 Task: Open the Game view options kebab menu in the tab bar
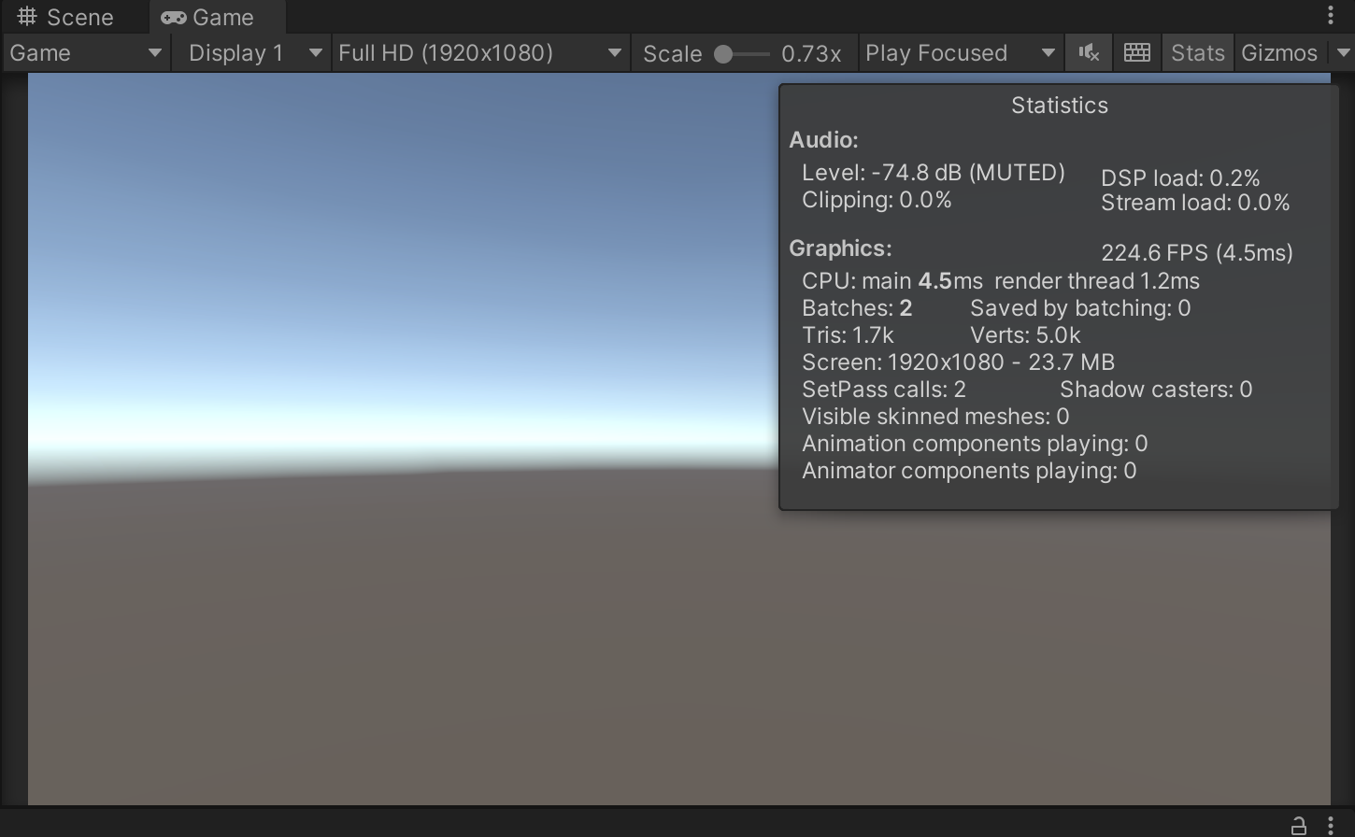1331,16
